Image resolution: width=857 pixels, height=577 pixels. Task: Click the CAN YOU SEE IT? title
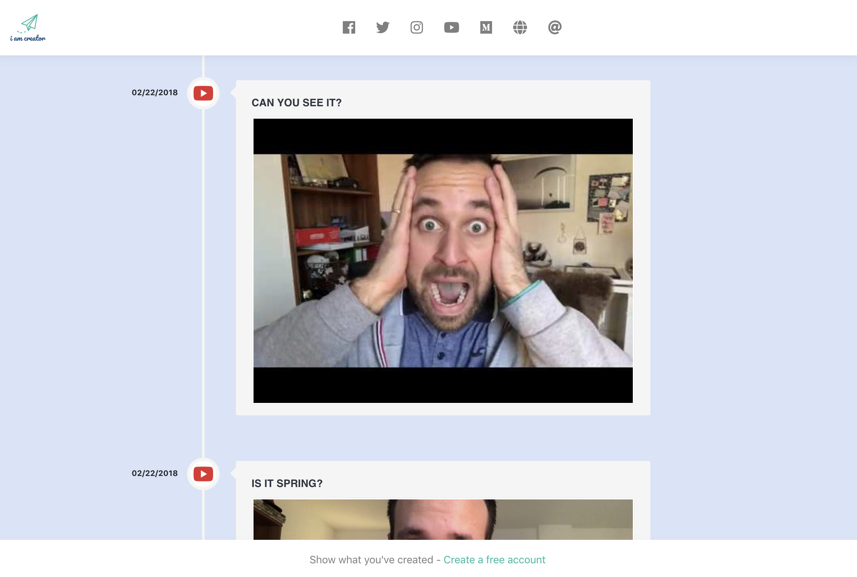click(x=297, y=103)
